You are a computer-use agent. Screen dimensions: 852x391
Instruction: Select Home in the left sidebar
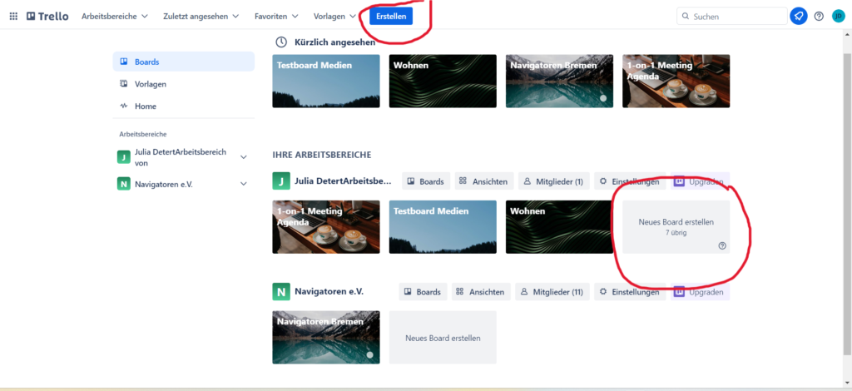[x=184, y=106]
